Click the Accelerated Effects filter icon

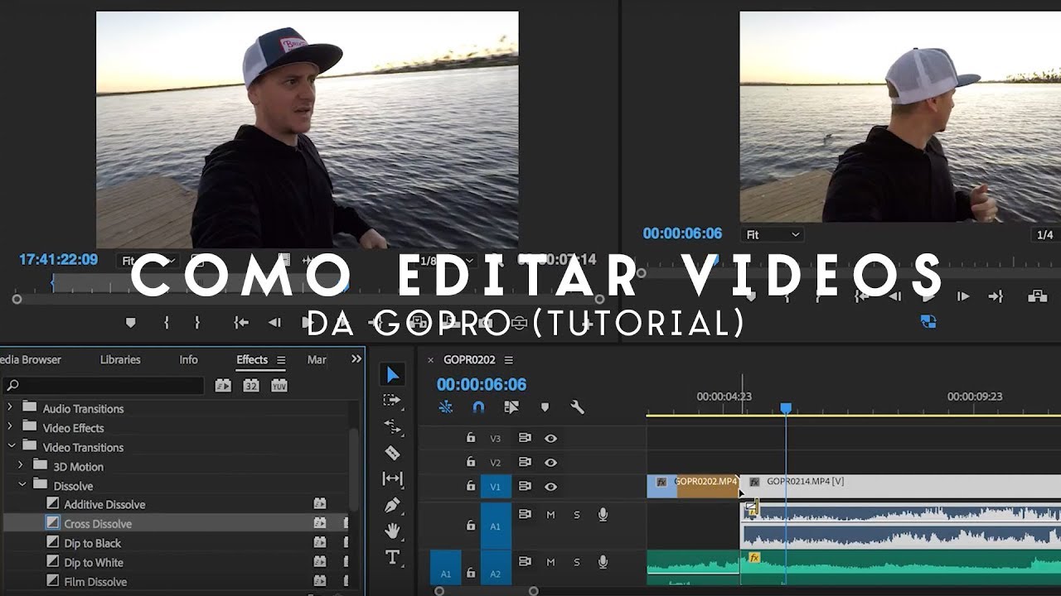[223, 386]
